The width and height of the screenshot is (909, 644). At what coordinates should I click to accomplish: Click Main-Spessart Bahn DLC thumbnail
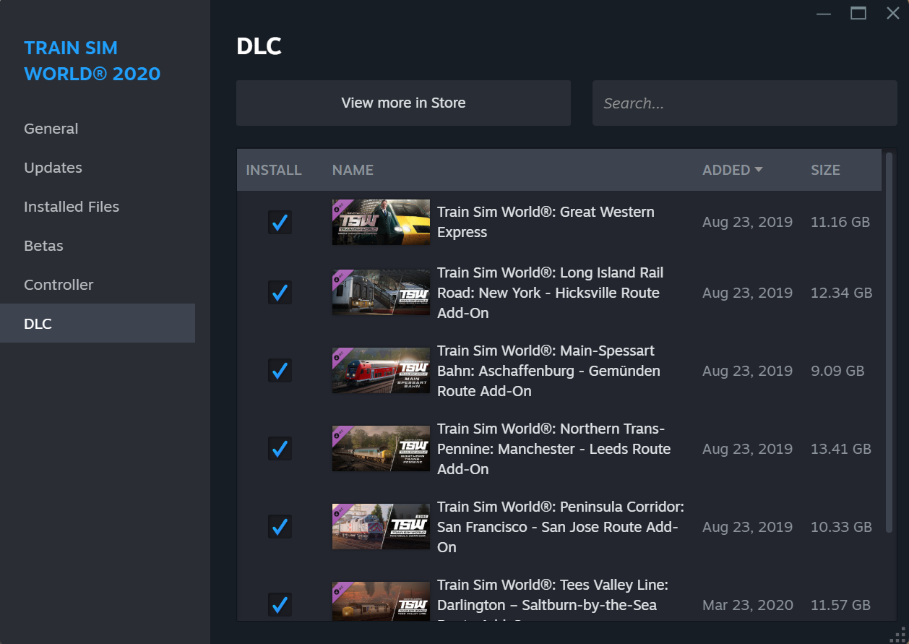pos(381,371)
